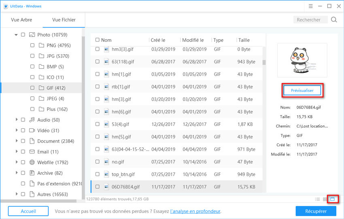Viewport: 344px width, 219px height.
Task: Click the Archive file icon
Action: (x=32, y=173)
